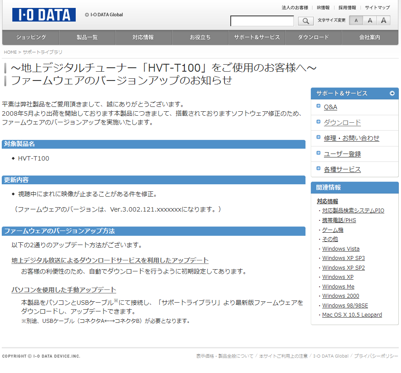
Task: Select the medium font size A
Action: point(370,20)
